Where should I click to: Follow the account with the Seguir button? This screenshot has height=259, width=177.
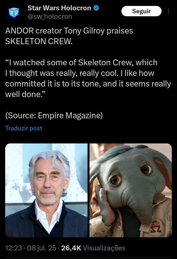pos(141,11)
